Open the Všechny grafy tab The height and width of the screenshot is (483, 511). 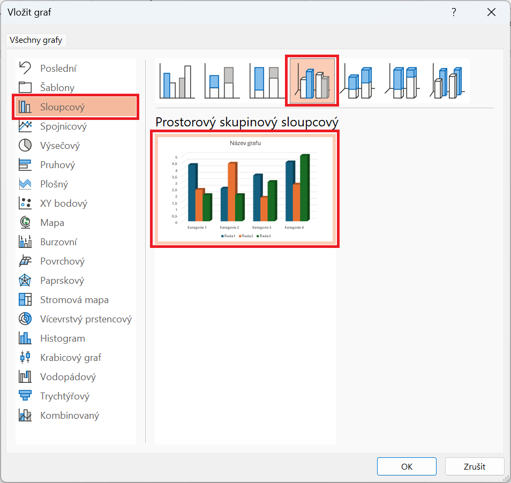[36, 40]
